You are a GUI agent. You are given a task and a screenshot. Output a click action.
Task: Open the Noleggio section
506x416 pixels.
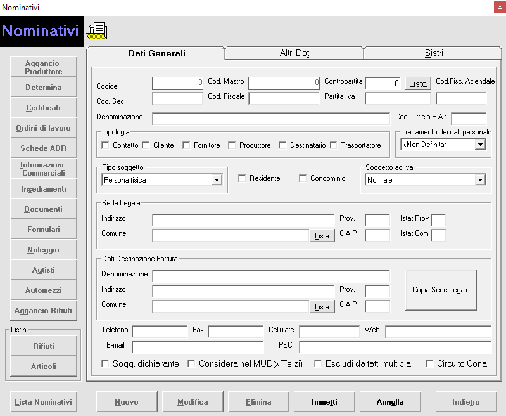tap(44, 250)
